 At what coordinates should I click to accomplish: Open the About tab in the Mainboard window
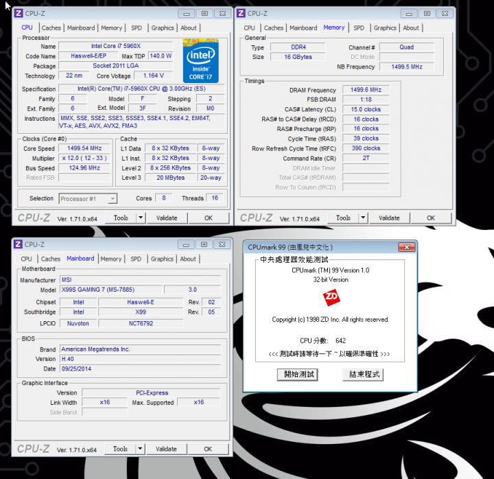188,259
